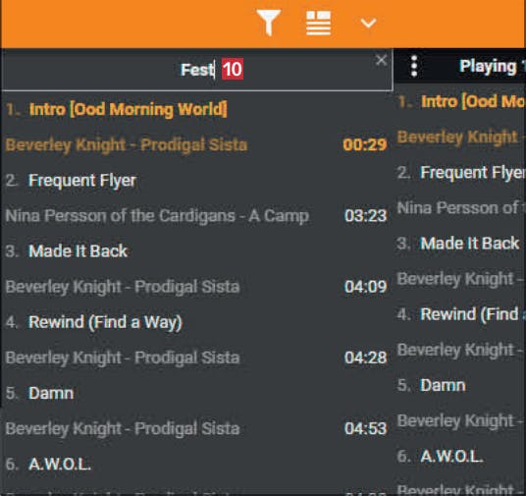Select A.W.O.L. in the Playing panel
Screen dimensions: 526x496
pos(451,457)
